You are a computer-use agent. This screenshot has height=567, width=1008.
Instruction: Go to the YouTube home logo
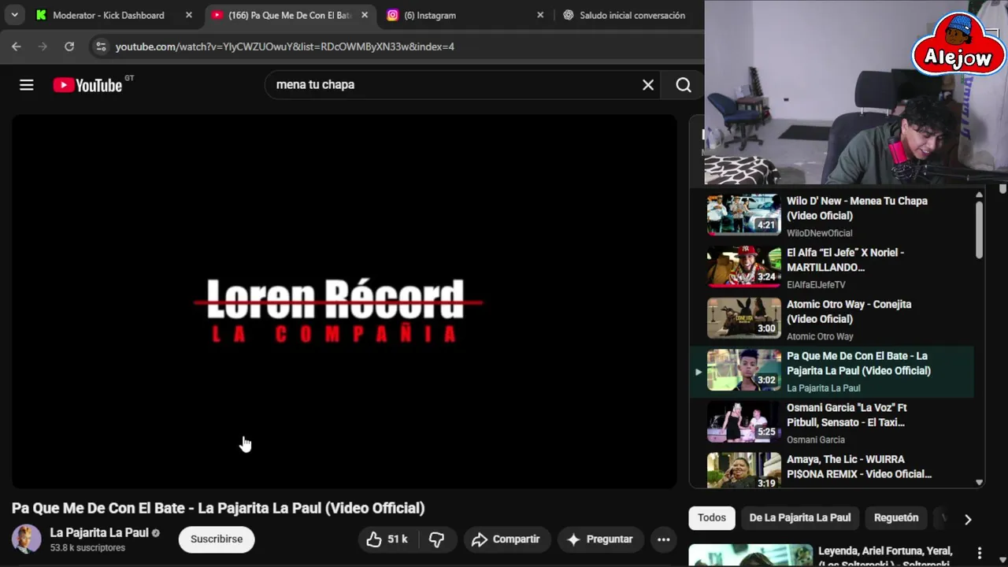point(88,85)
